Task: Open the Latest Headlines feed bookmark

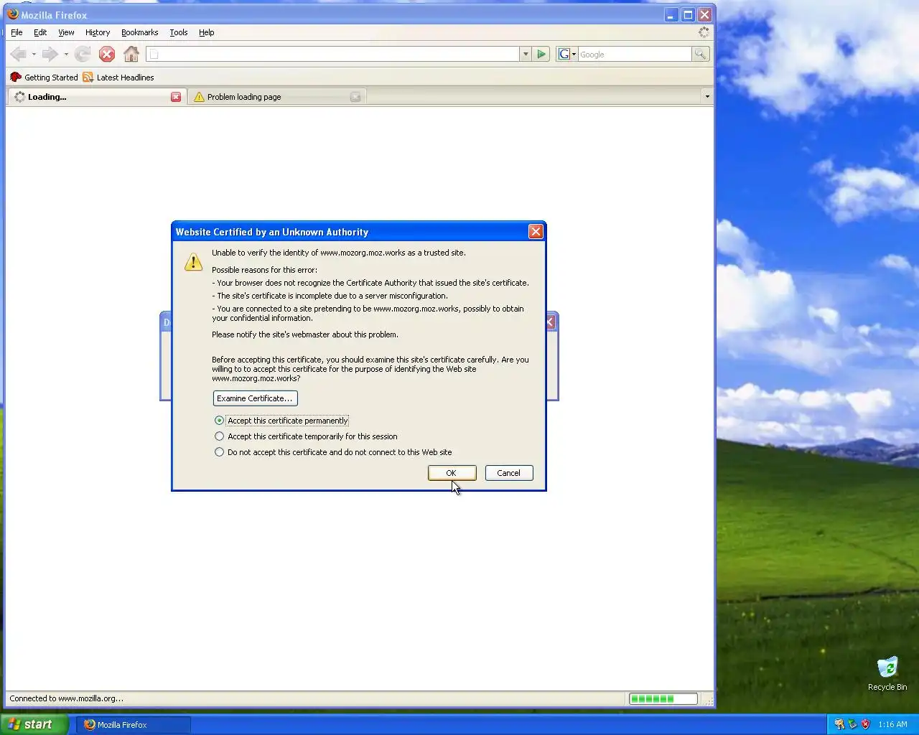Action: (118, 78)
